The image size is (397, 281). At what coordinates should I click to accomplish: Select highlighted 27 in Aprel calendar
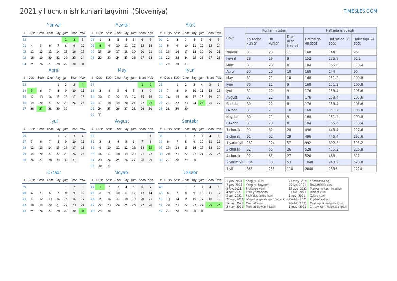click(41, 109)
